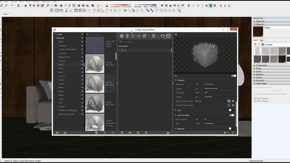Collapse the Materials library tree
290x163 pixels.
[55, 38]
